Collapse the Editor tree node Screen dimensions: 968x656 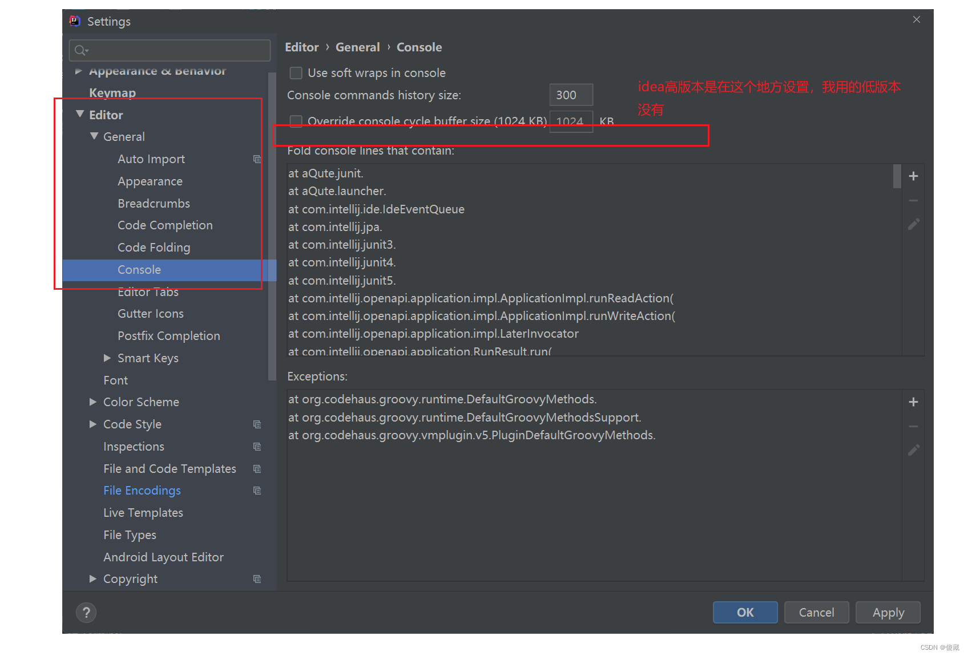[x=80, y=115]
